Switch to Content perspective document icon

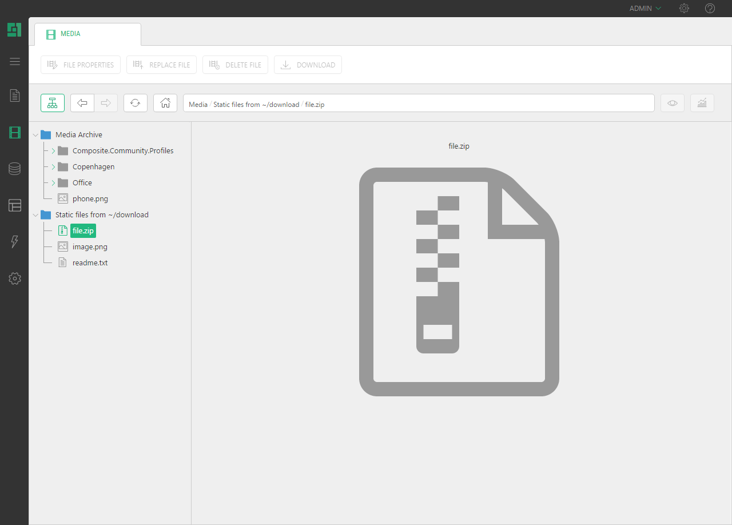pos(15,96)
